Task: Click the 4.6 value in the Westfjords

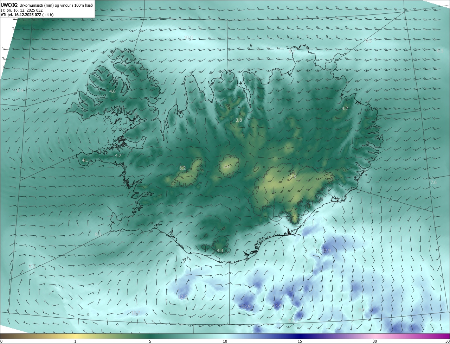Action: coord(112,91)
